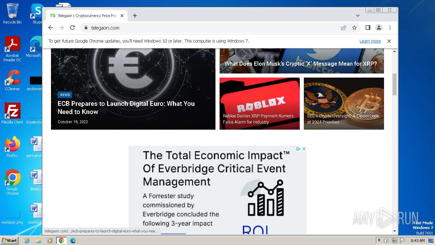Image resolution: width=435 pixels, height=245 pixels.
Task: Open the Windows Start menu
Action: coord(9,240)
